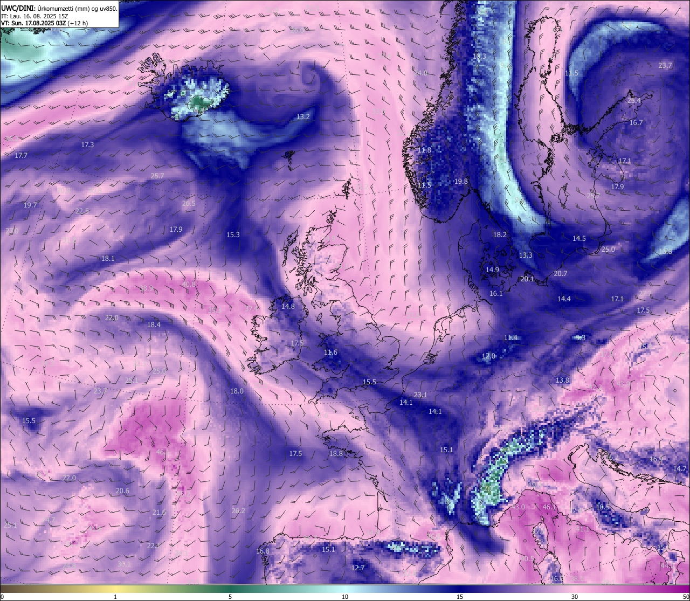Click the 25.4 value label
Viewport: 690px width, 601px height.
pos(634,101)
